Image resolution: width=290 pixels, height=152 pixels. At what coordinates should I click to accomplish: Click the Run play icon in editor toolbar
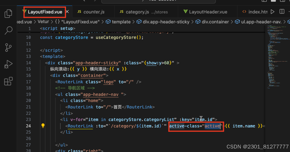coord(272,12)
